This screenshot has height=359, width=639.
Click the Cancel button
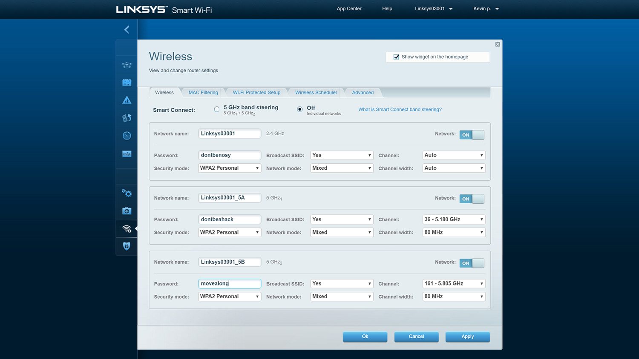(x=416, y=336)
